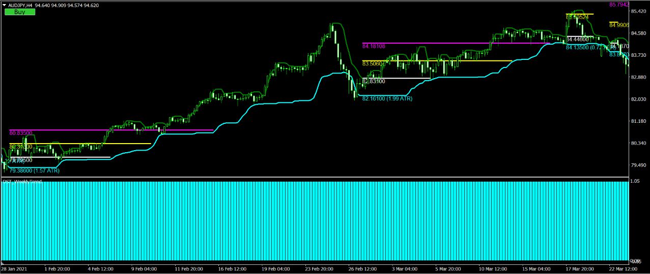Click the 82.030 price axis value
This screenshot has height=274, width=650.
tap(639, 99)
